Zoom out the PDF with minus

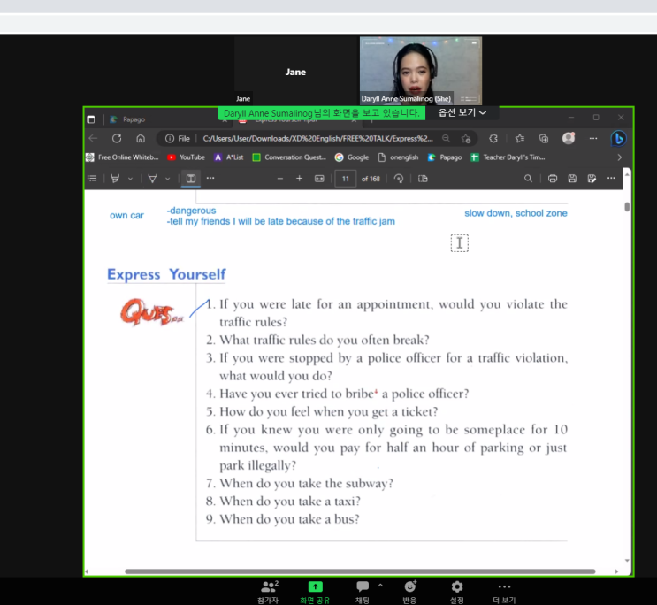pyautogui.click(x=280, y=179)
